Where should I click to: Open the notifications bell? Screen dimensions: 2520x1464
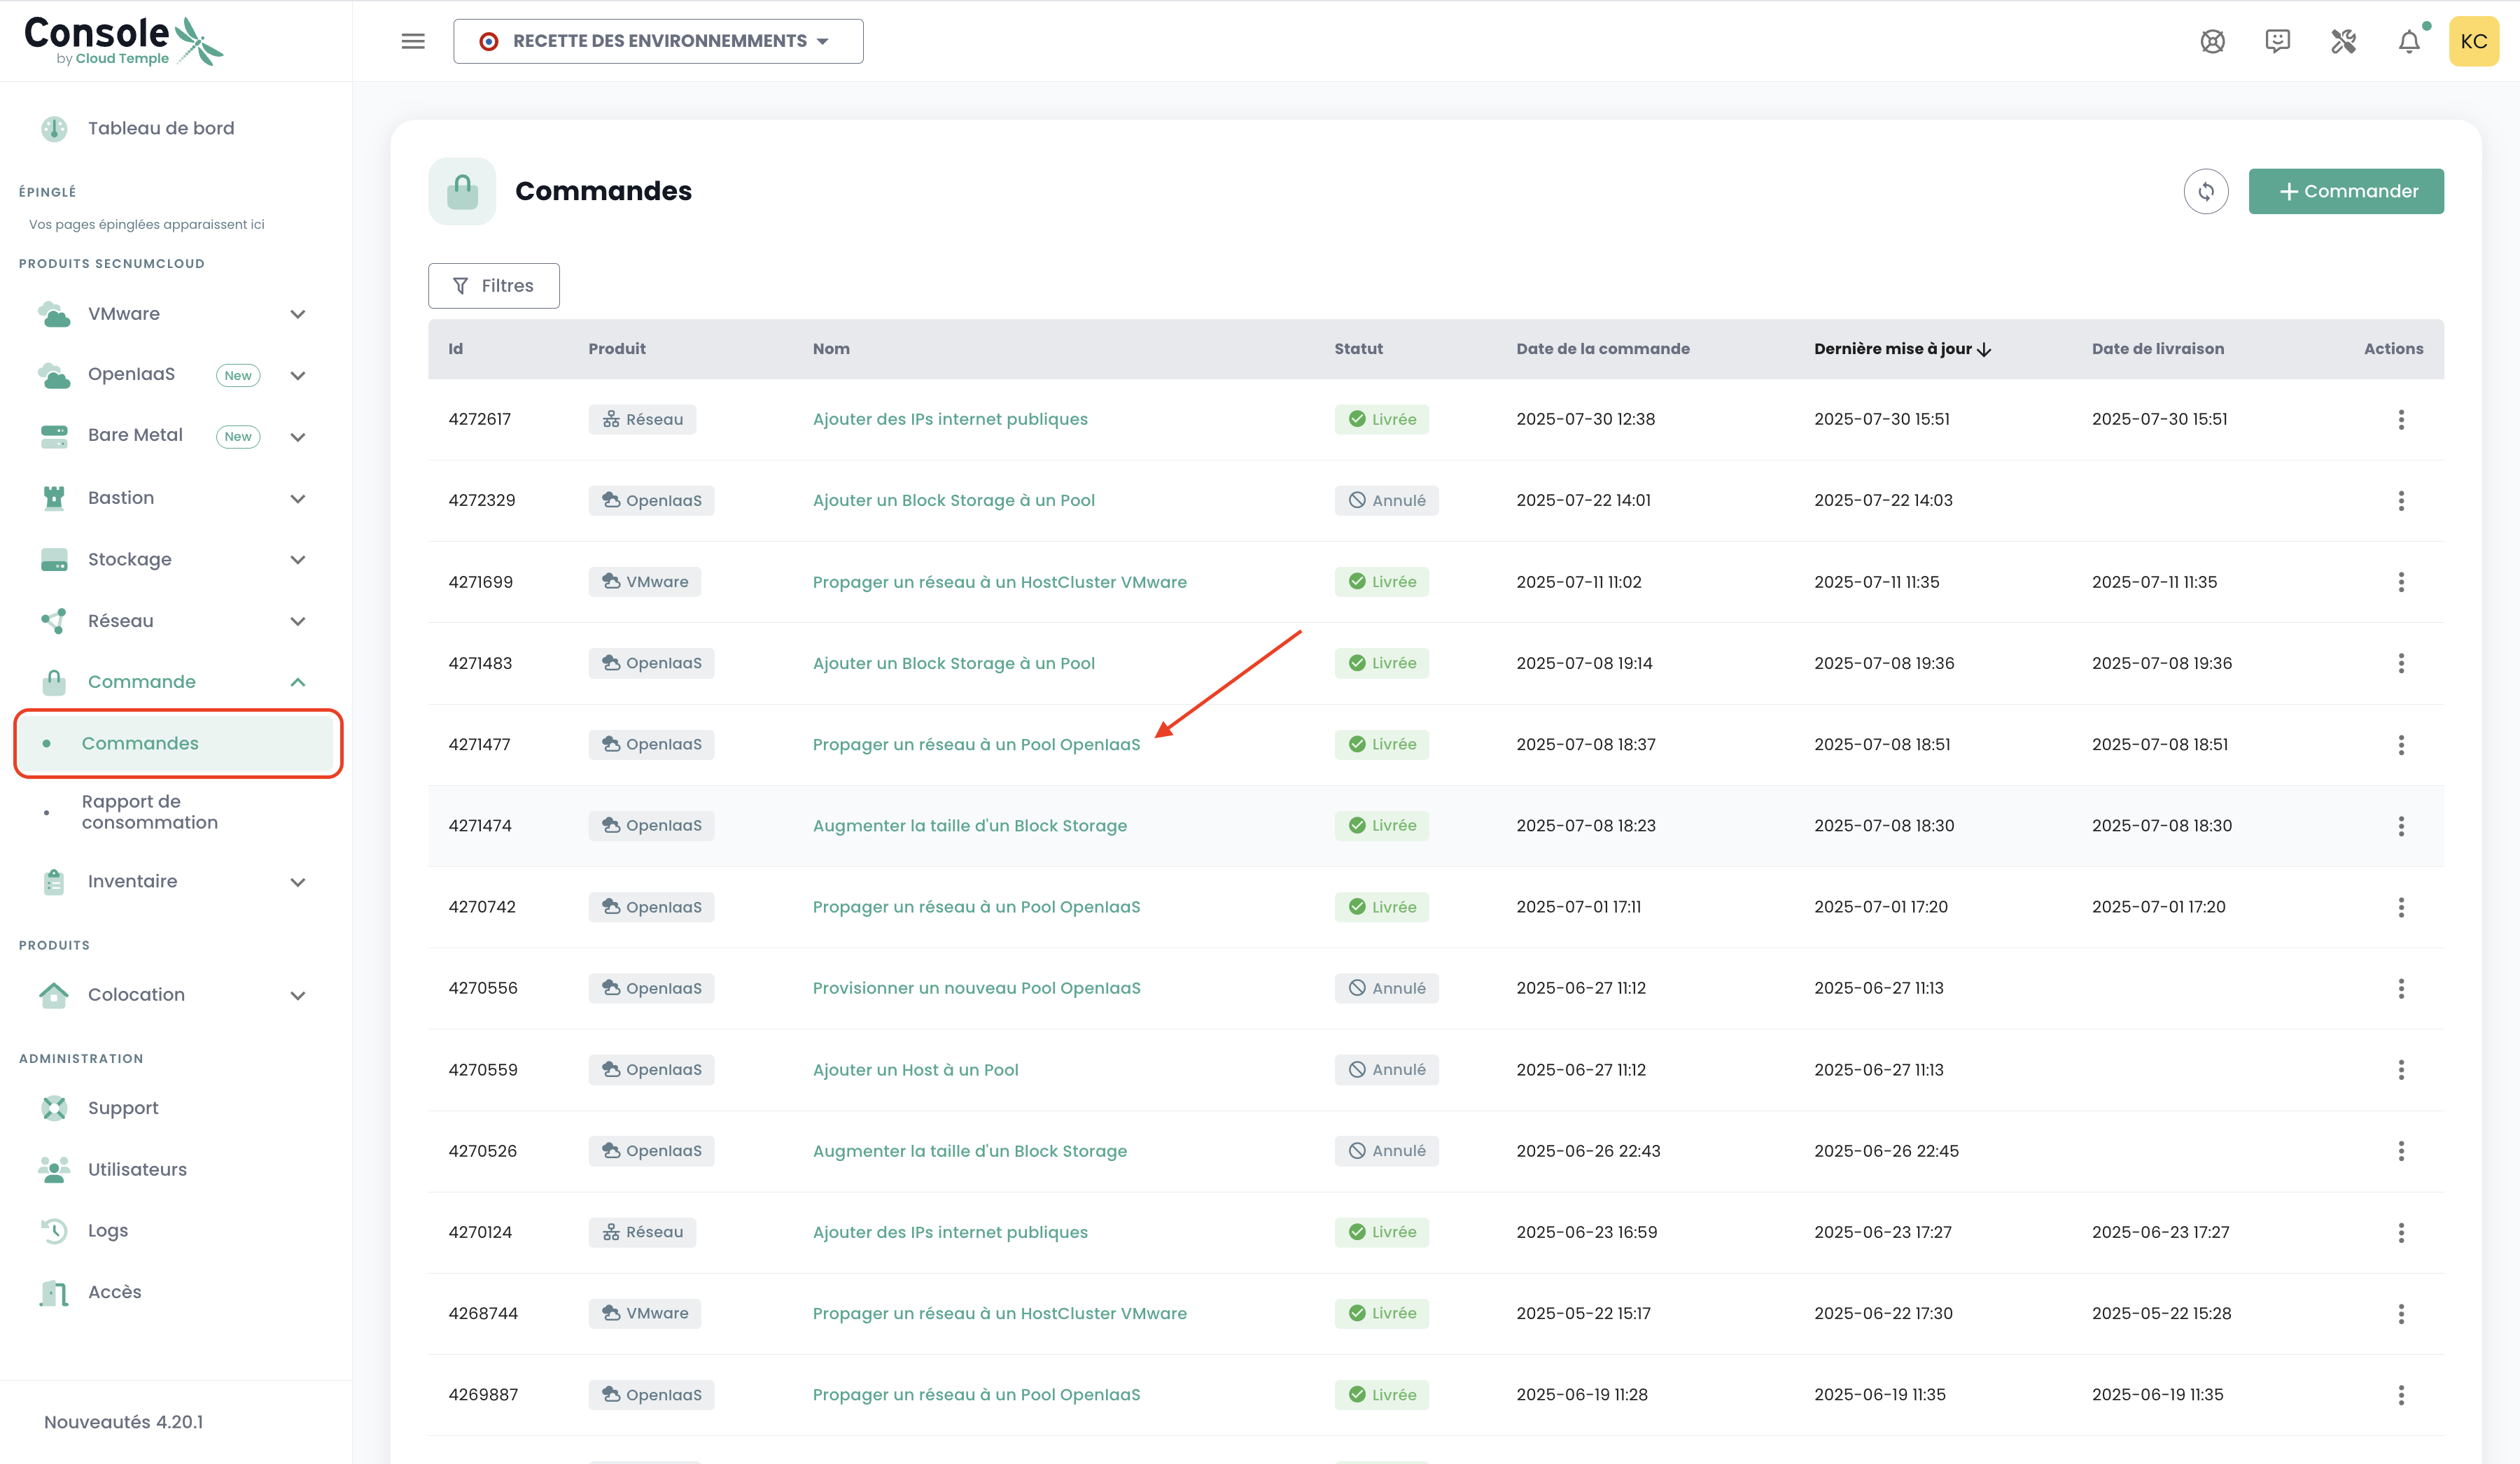pyautogui.click(x=2409, y=41)
